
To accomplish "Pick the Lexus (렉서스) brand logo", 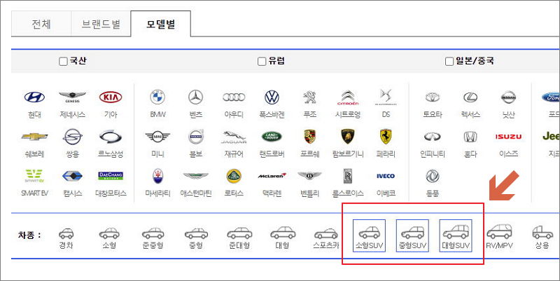I will [470, 97].
